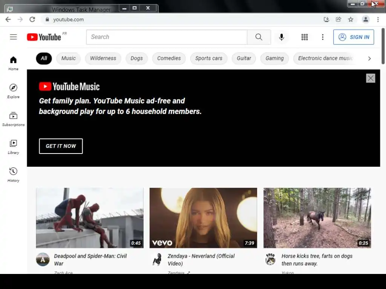Screen dimensions: 386x289
Task: Play the Deadpool and Spider-Man thumbnail
Action: [90, 218]
